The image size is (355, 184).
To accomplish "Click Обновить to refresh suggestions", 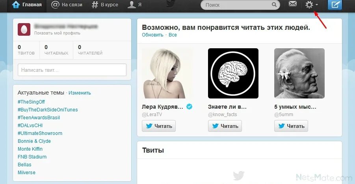I will [152, 35].
